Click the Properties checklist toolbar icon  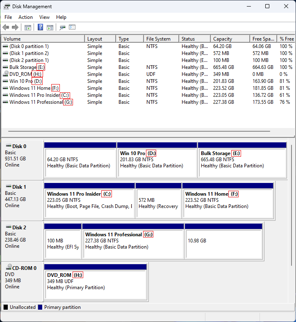click(72, 27)
